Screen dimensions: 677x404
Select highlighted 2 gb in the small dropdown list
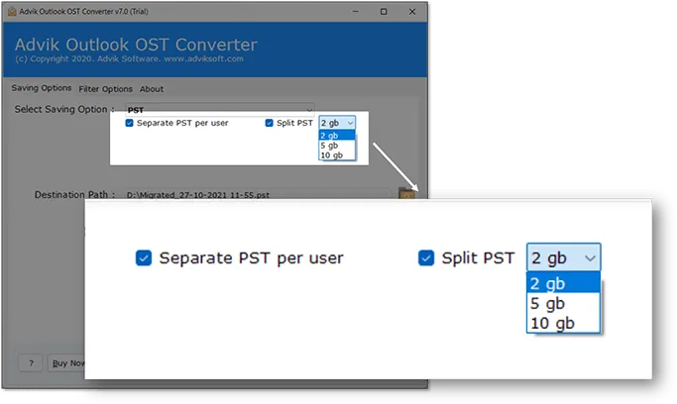[337, 136]
